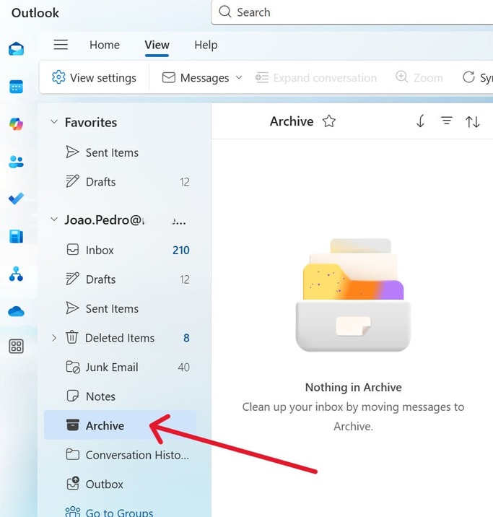Open the Outbox folder
Image resolution: width=493 pixels, height=517 pixels.
click(120, 484)
